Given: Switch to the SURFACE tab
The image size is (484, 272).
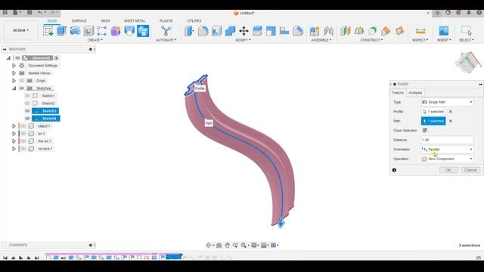Looking at the screenshot, I should (x=79, y=20).
